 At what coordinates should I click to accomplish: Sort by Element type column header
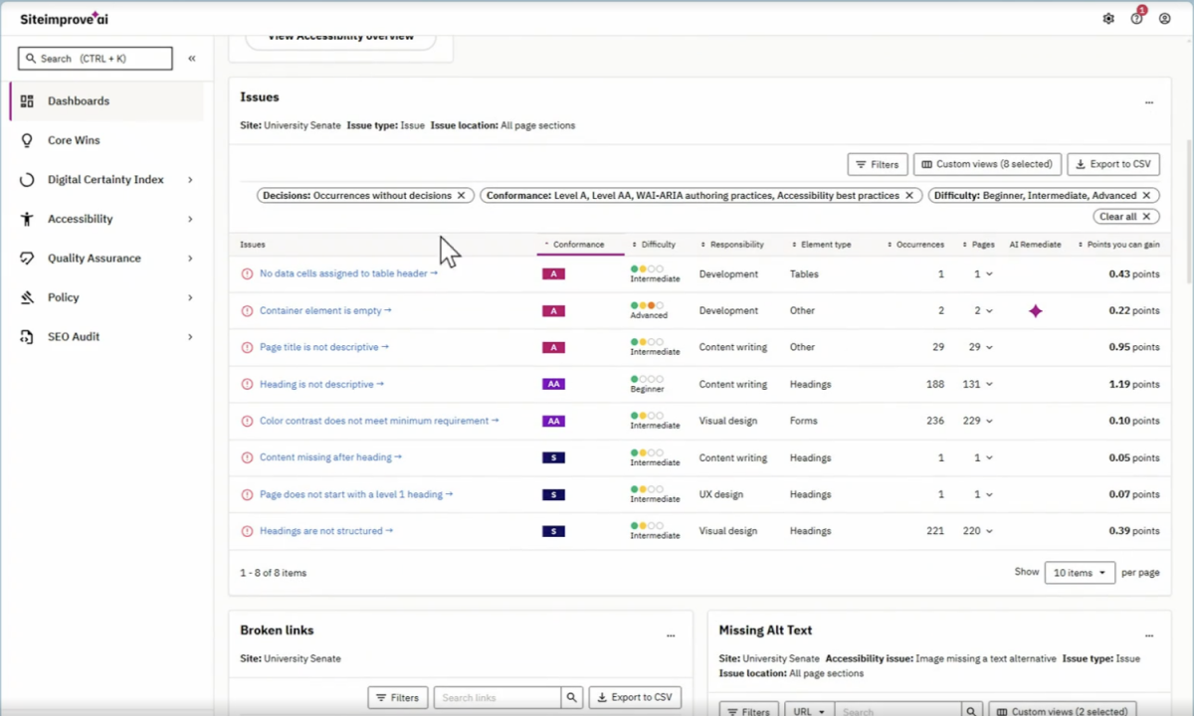821,245
